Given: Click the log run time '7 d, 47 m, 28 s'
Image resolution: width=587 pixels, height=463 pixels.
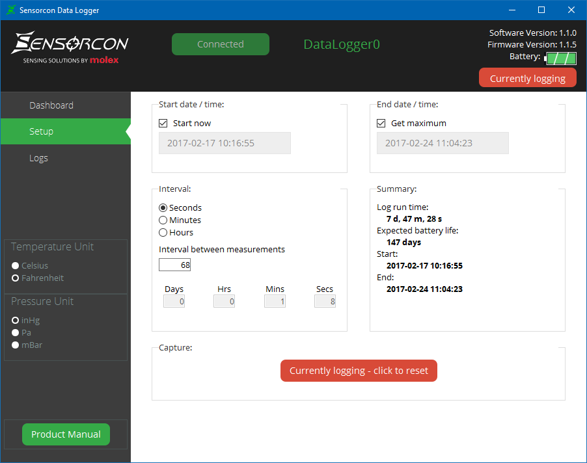Looking at the screenshot, I should coord(414,218).
